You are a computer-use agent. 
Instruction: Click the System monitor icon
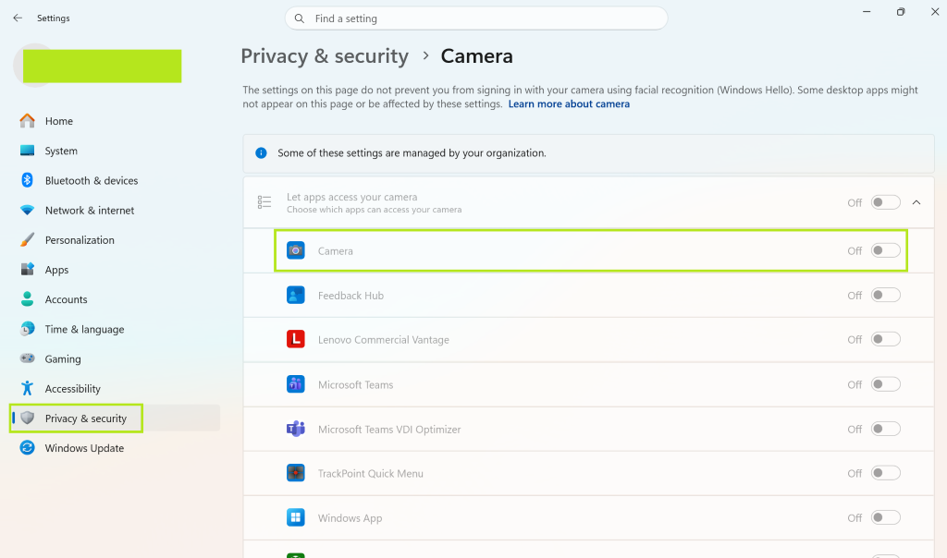coord(27,151)
